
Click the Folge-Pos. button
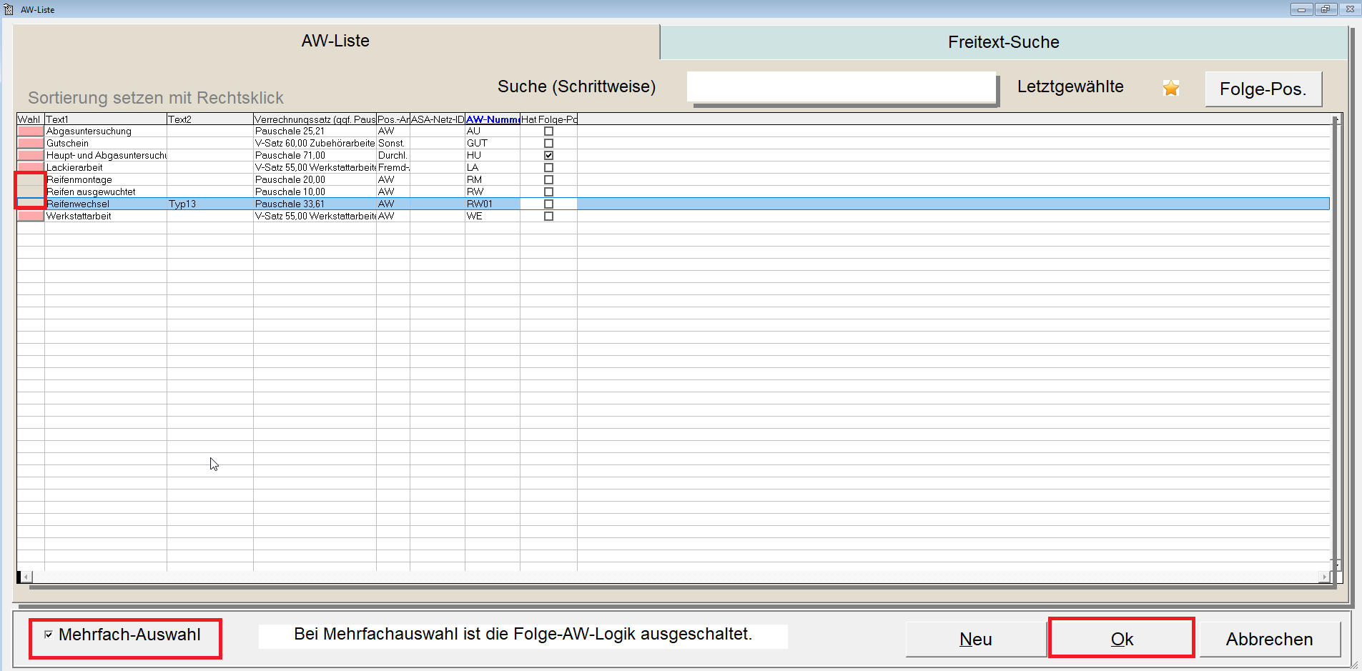click(1263, 89)
